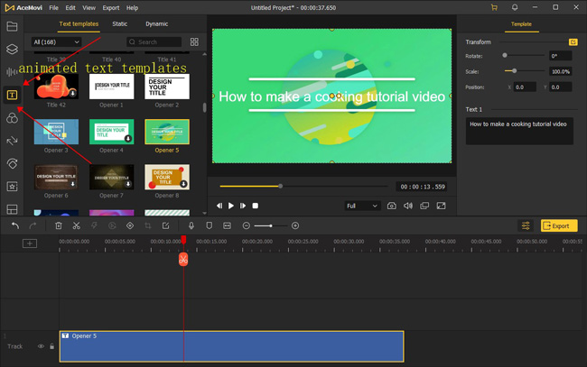This screenshot has width=587, height=367.
Task: Download the Opener 8 template
Action: tap(183, 184)
